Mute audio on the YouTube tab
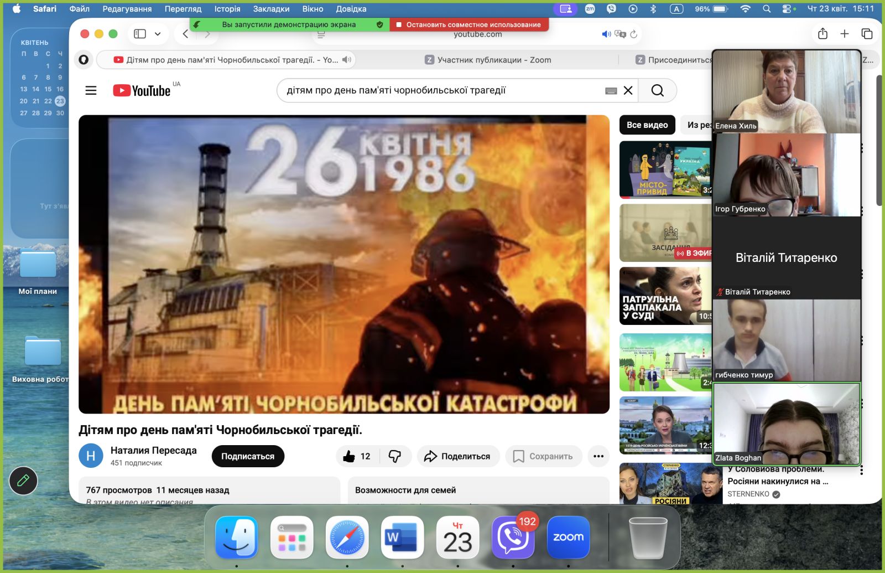 [x=347, y=60]
